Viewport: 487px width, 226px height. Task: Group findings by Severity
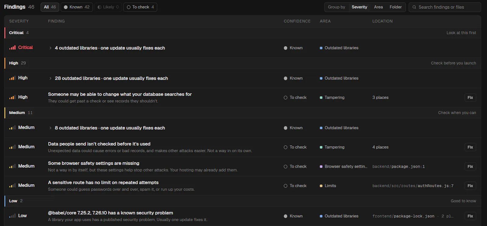point(359,7)
